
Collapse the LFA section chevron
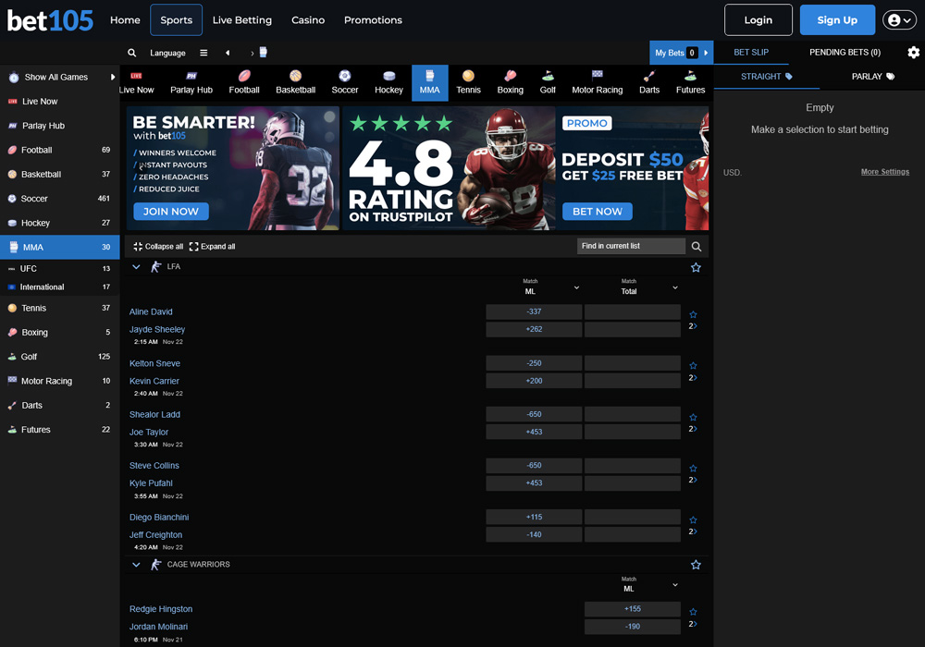136,266
